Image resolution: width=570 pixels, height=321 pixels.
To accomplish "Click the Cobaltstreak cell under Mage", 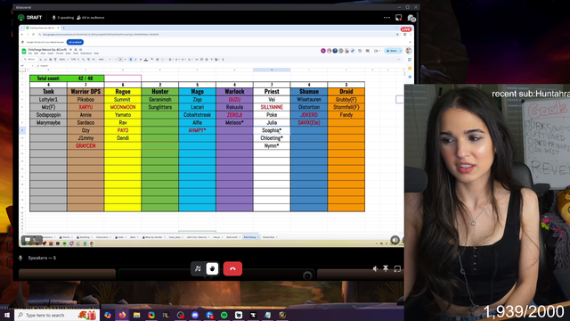I will tap(198, 115).
